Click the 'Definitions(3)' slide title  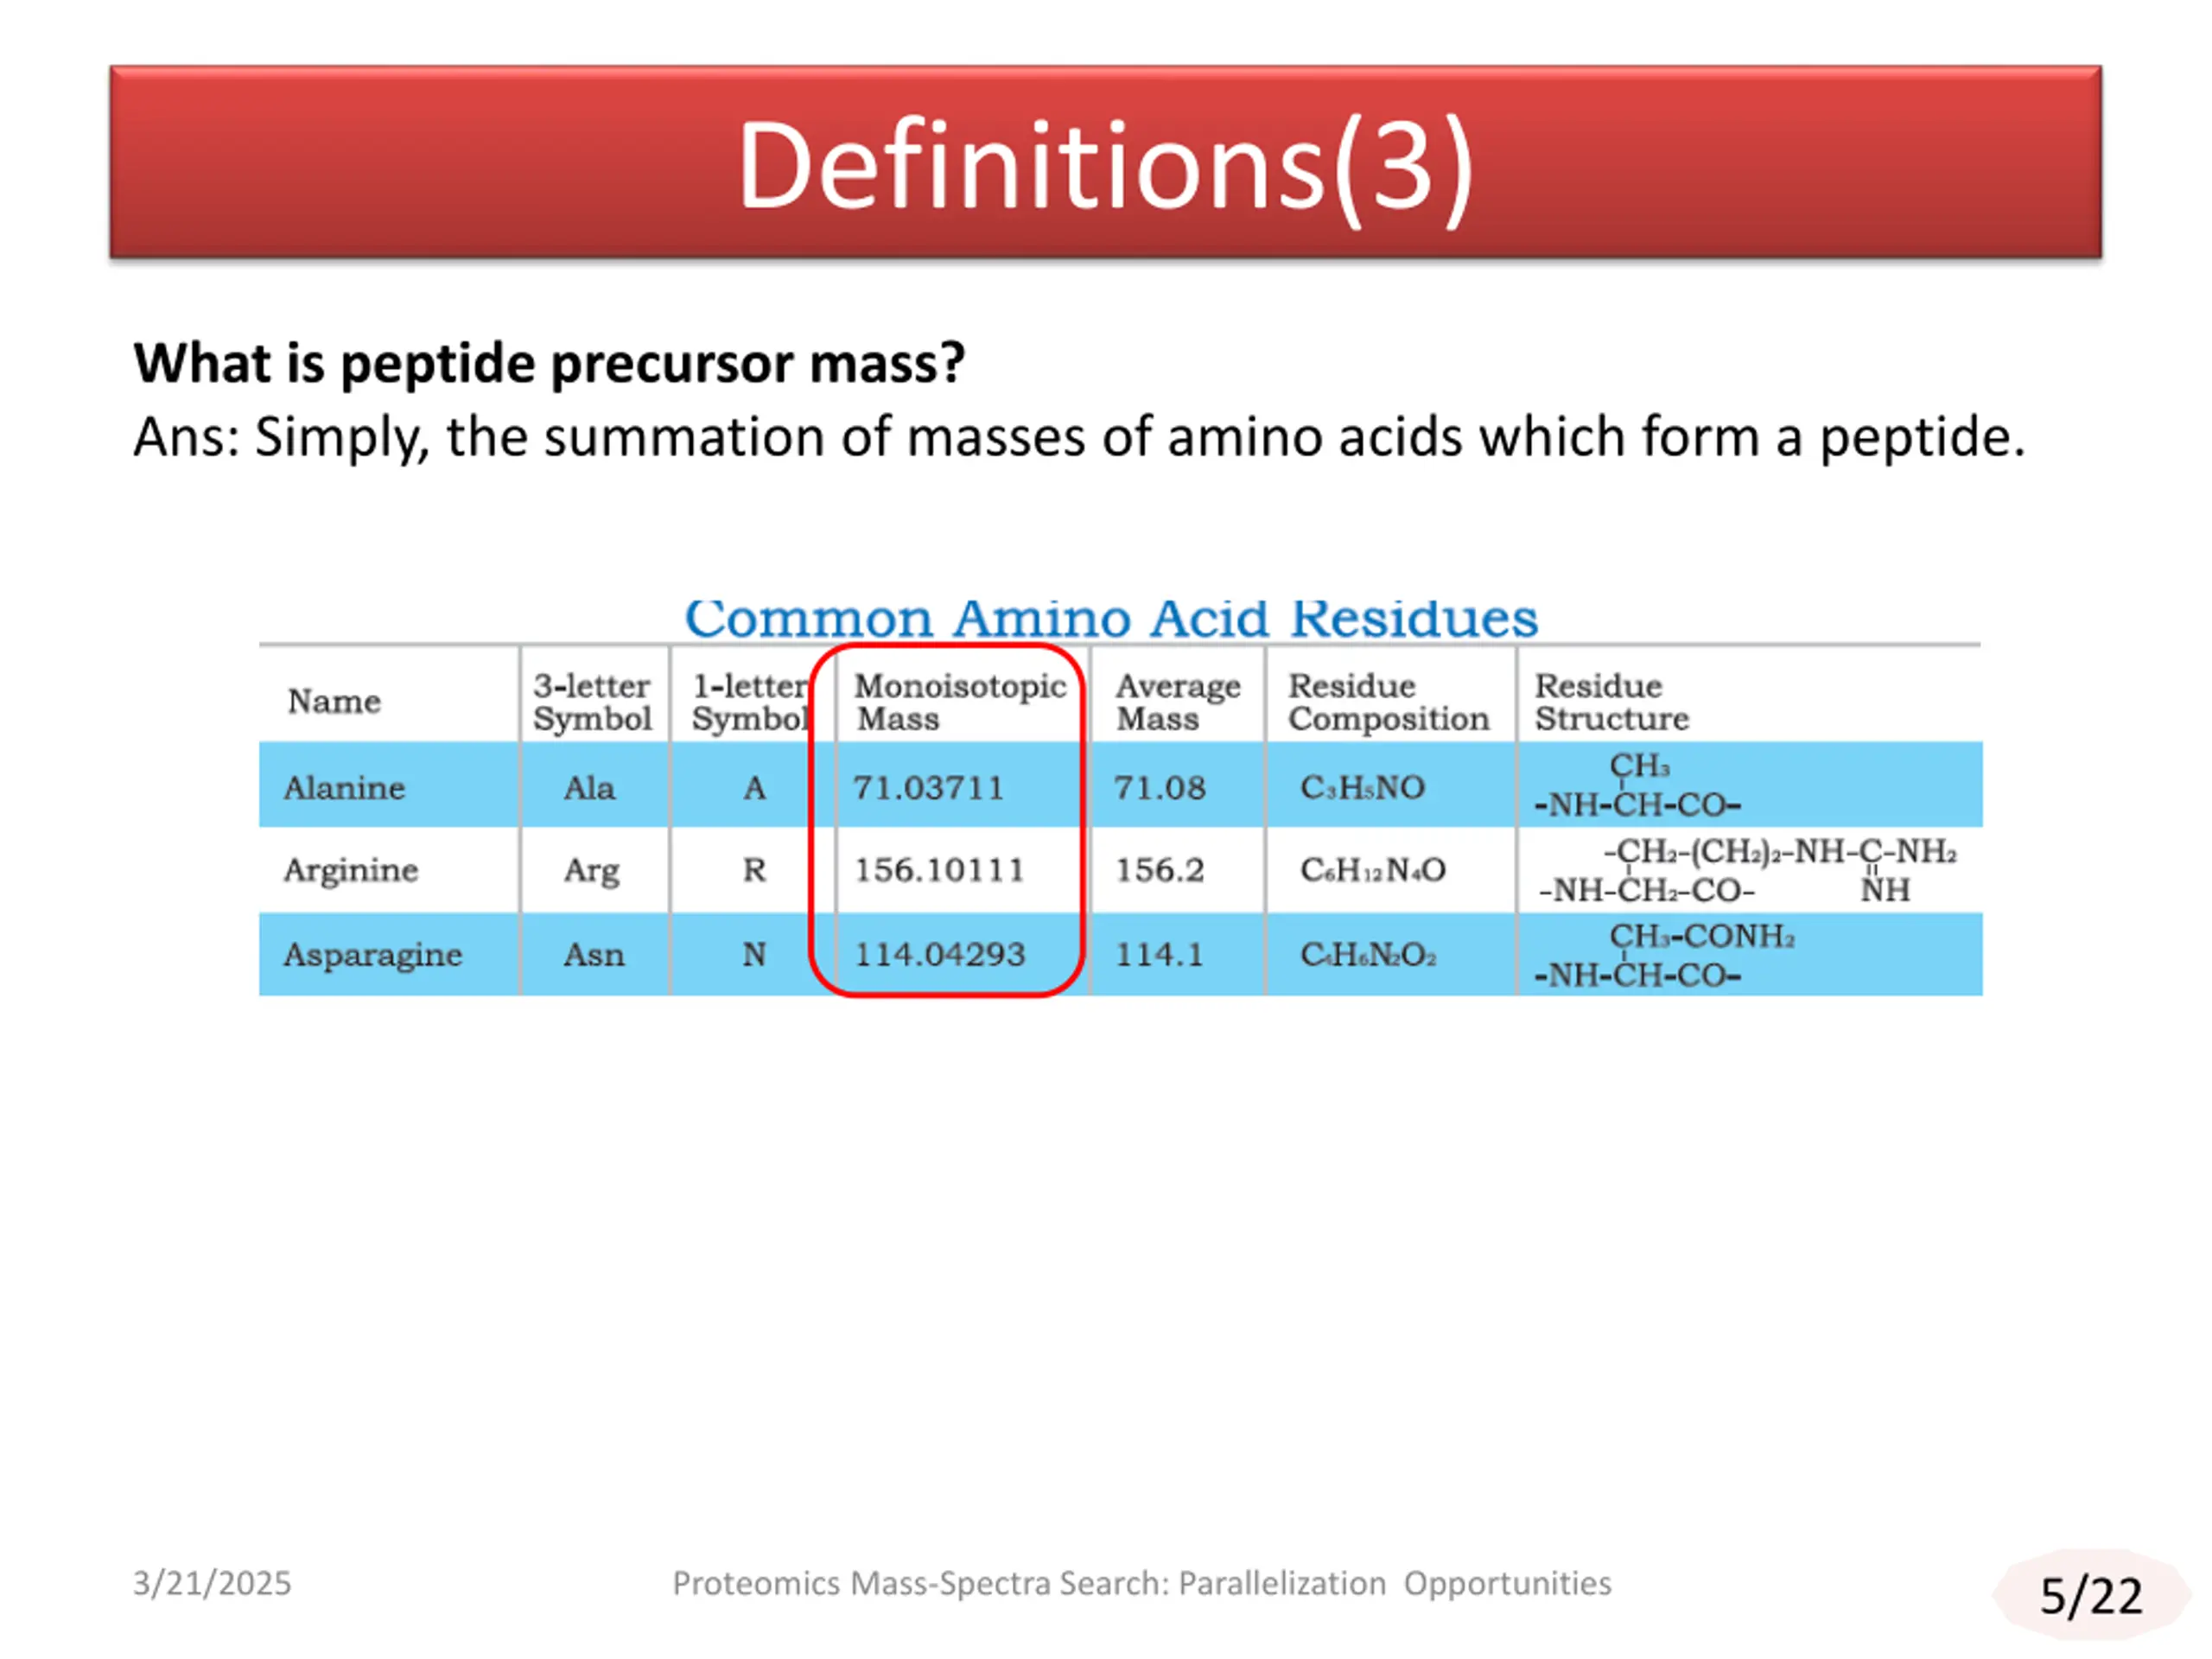click(x=1105, y=166)
